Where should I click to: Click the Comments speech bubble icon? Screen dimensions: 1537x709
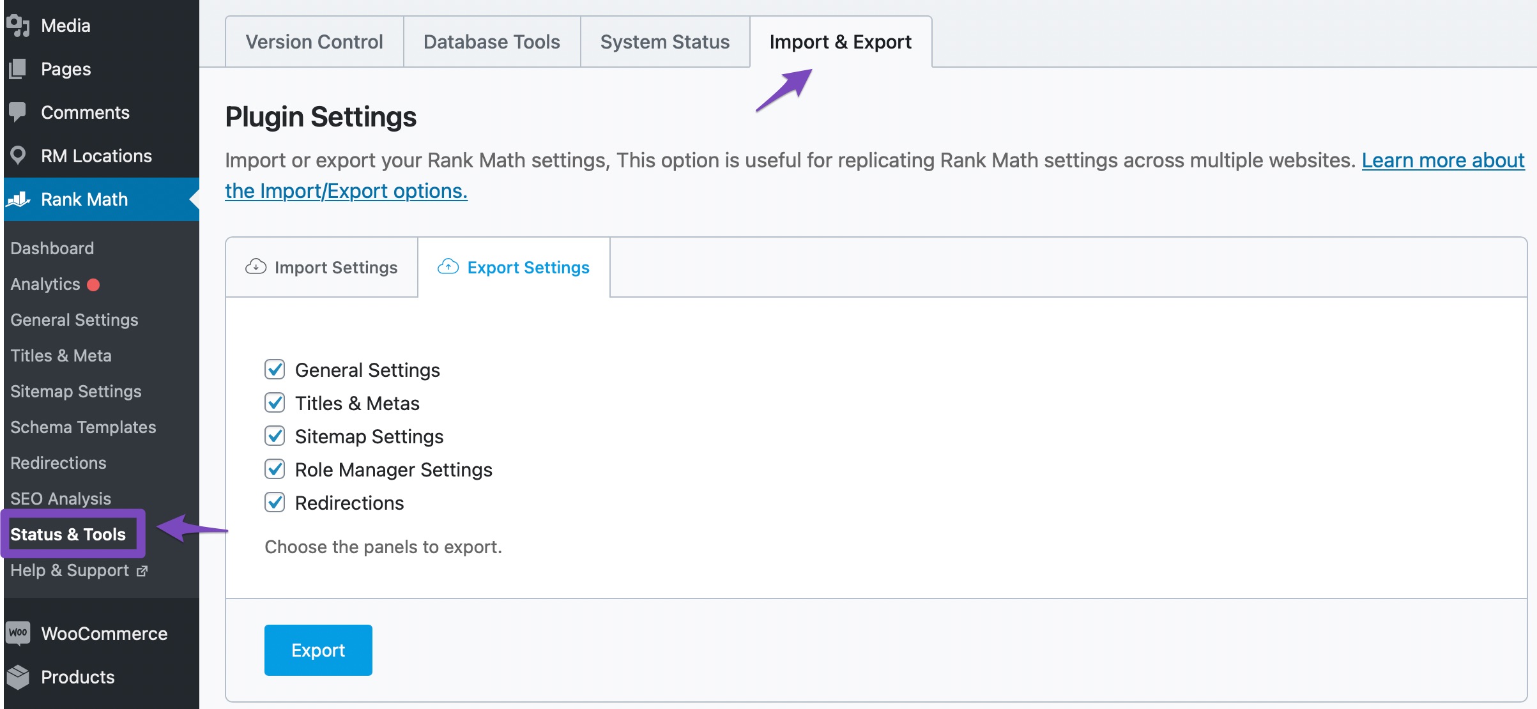[x=18, y=112]
